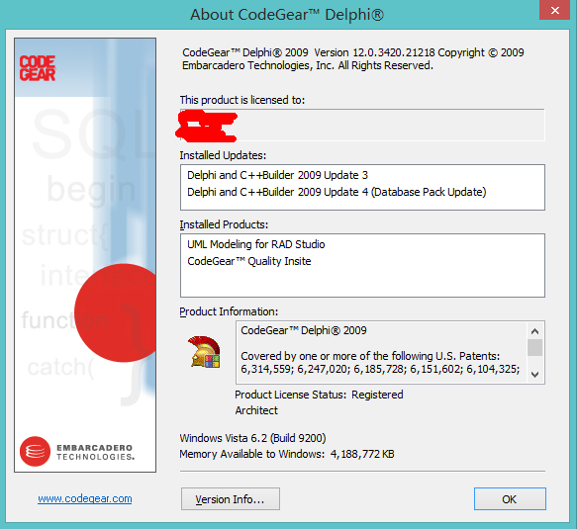Click the Windows Vista 6.2 build text
This screenshot has width=577, height=529.
[x=252, y=438]
